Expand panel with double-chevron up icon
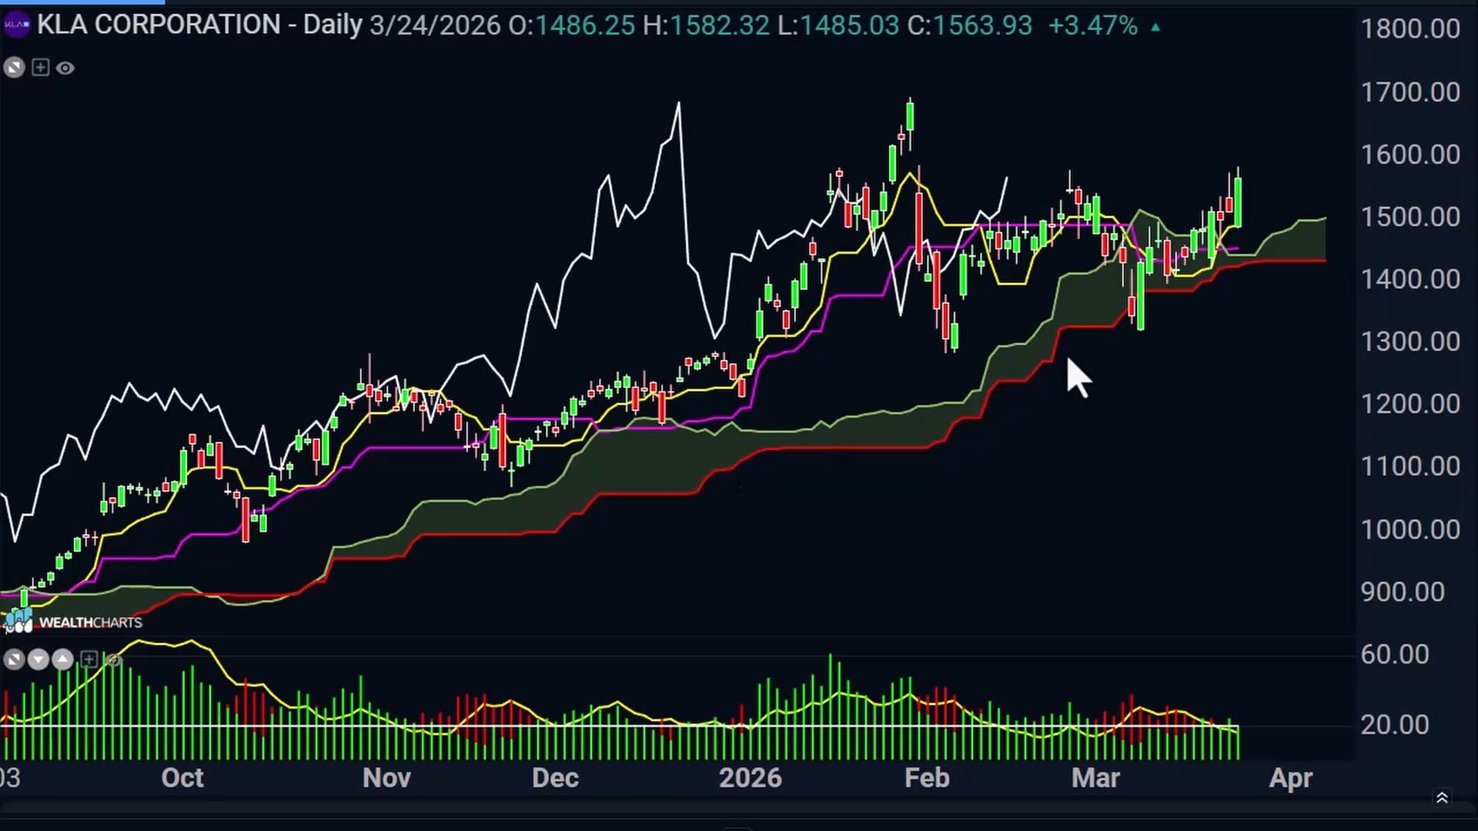 click(1442, 798)
